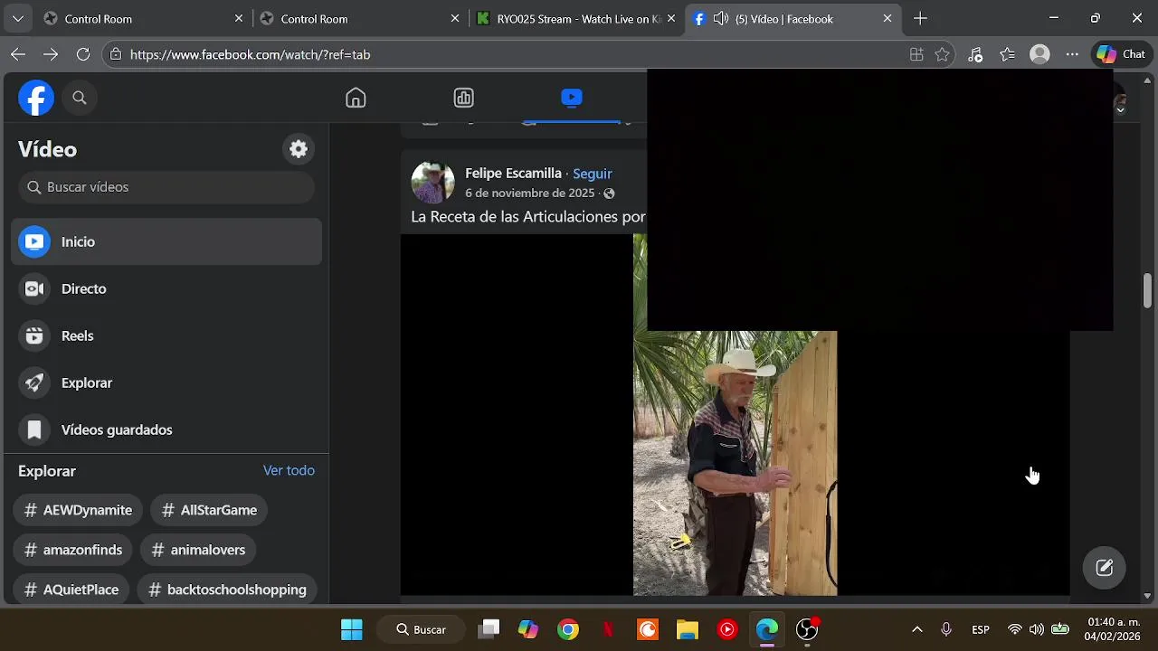The image size is (1158, 651).
Task: Select the Video tab icon in top navigation
Action: pos(571,97)
